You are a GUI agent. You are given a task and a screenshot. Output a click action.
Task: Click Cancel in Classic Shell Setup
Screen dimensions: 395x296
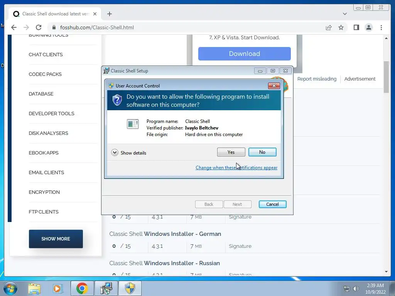(x=272, y=204)
